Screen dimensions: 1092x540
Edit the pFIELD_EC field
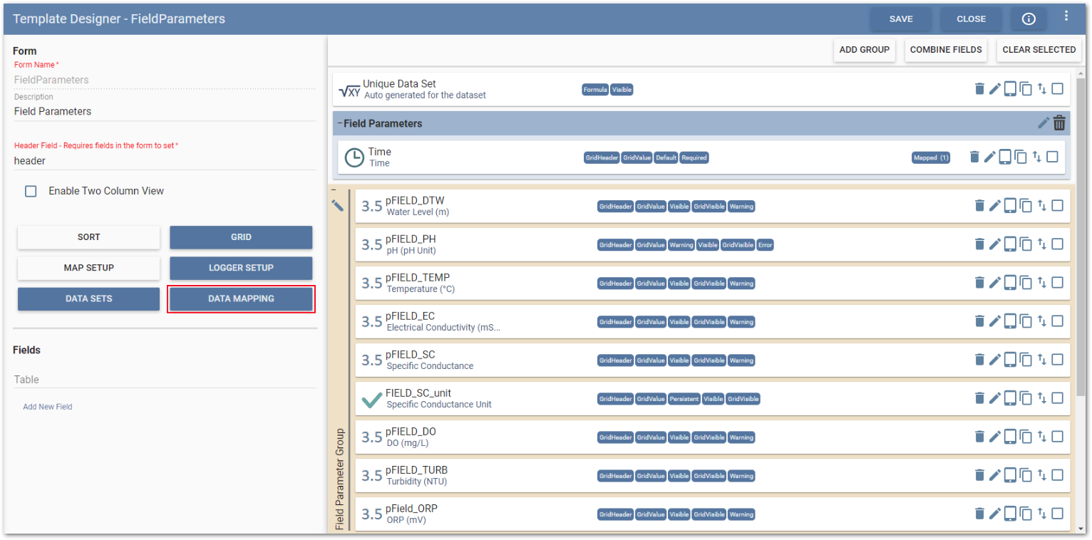point(995,321)
